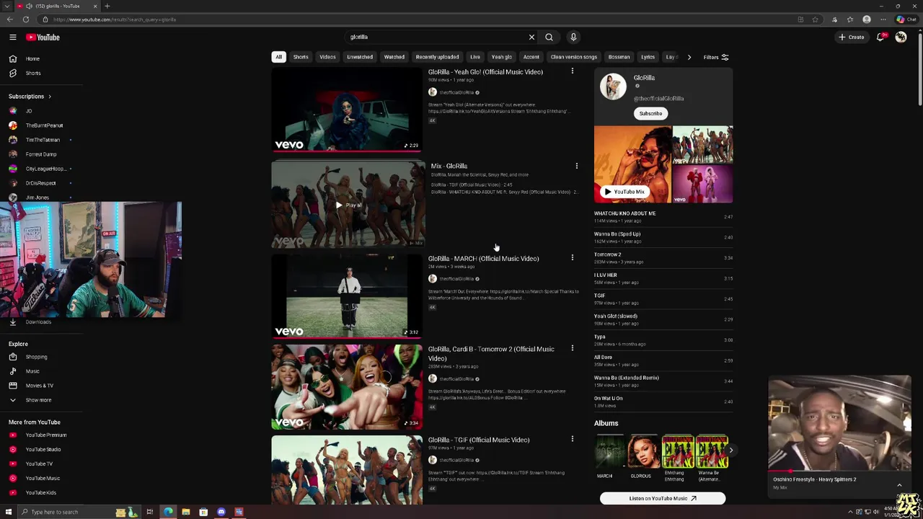Screen dimensions: 923x519
Task: Open more options for MARCH video
Action: coord(573,257)
